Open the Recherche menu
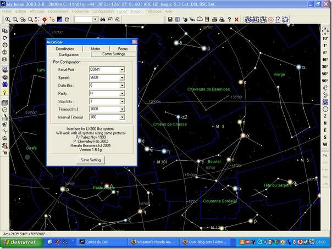The image size is (332, 249). click(80, 12)
